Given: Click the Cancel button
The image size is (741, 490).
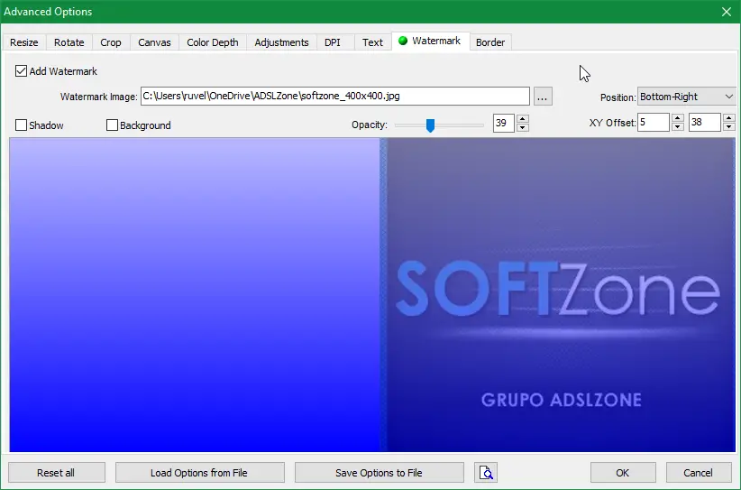Looking at the screenshot, I should [x=699, y=473].
